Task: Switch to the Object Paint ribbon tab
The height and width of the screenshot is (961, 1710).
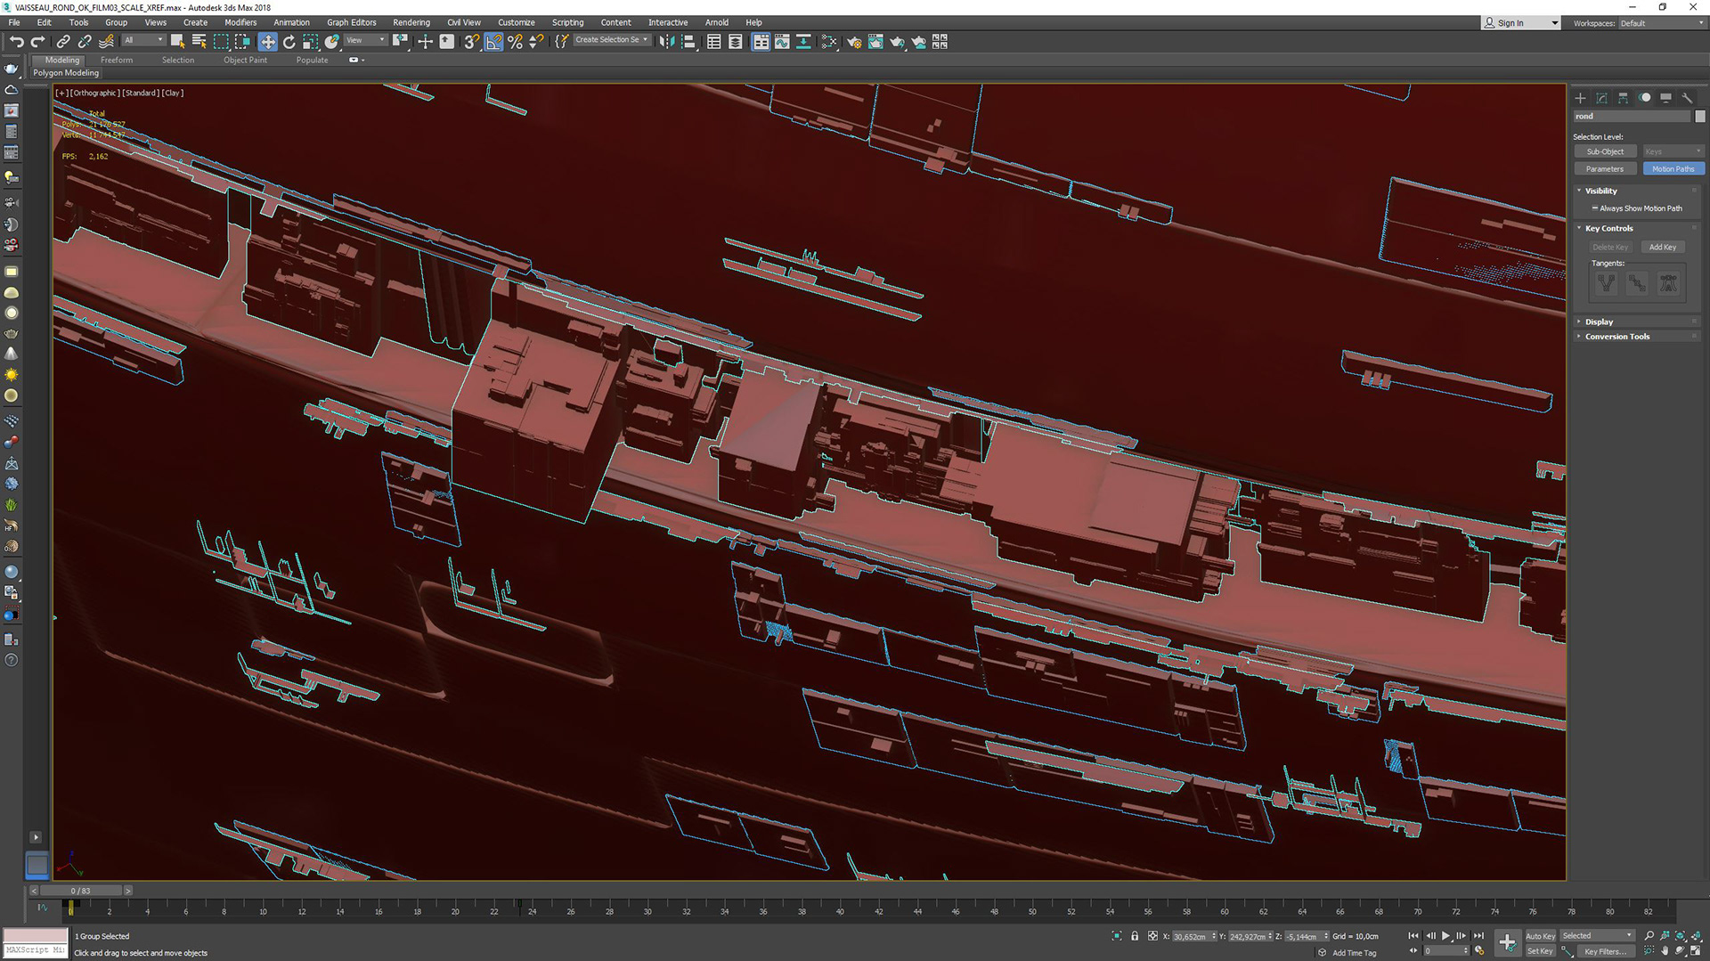Action: (x=245, y=61)
